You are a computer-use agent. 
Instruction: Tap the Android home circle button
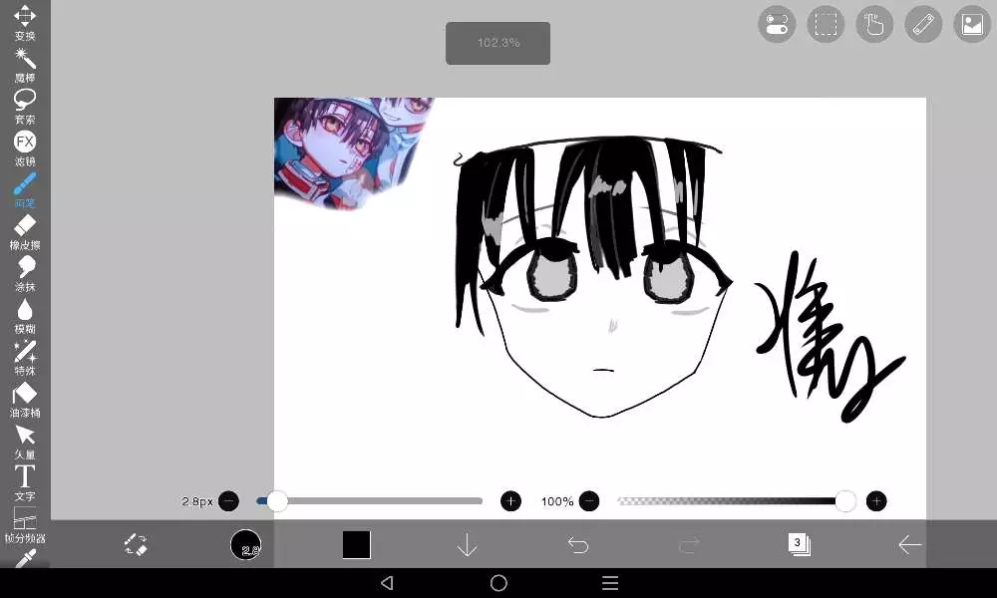[x=498, y=583]
